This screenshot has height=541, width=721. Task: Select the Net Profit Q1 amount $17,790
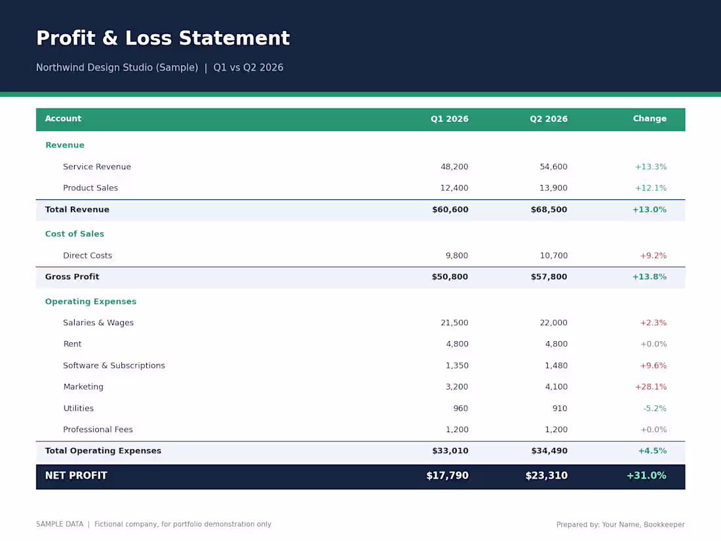click(x=447, y=475)
